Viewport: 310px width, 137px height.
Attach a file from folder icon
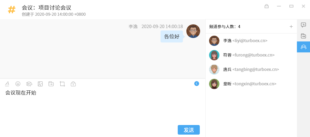[51, 84]
